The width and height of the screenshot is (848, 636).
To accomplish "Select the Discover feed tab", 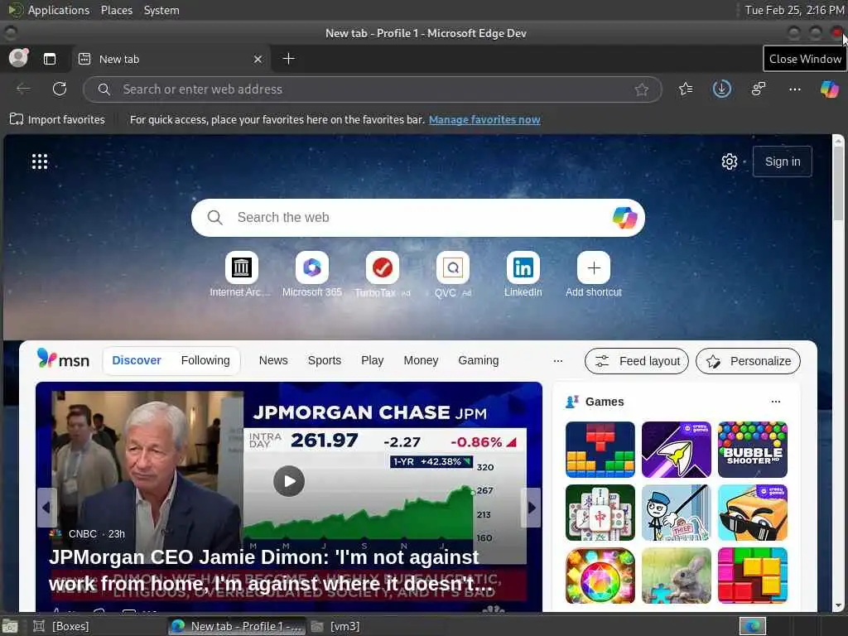I will 137,360.
